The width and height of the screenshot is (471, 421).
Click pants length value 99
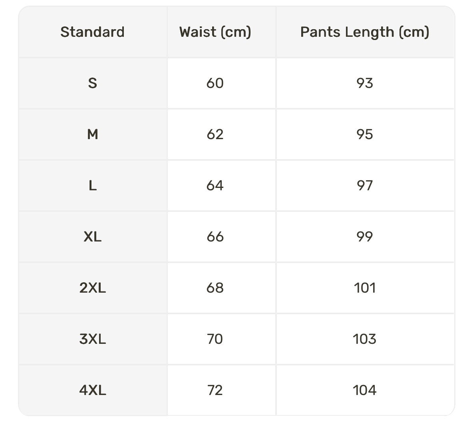[x=364, y=237]
